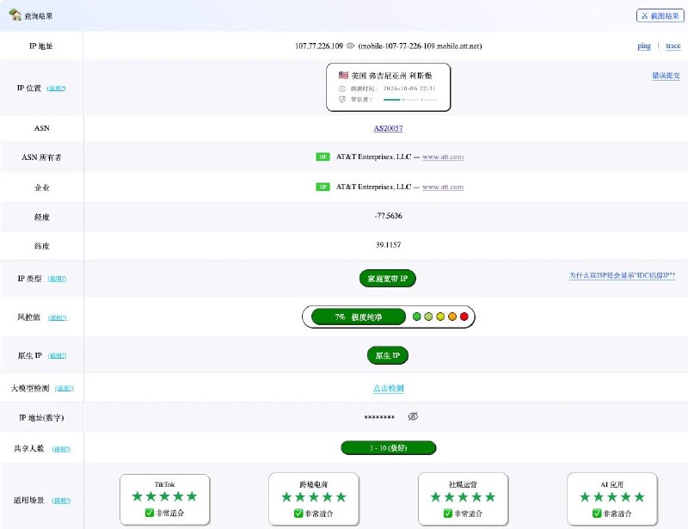The width and height of the screenshot is (688, 529).
Task: Click the green check icon in 跨境电商 card
Action: (x=298, y=513)
